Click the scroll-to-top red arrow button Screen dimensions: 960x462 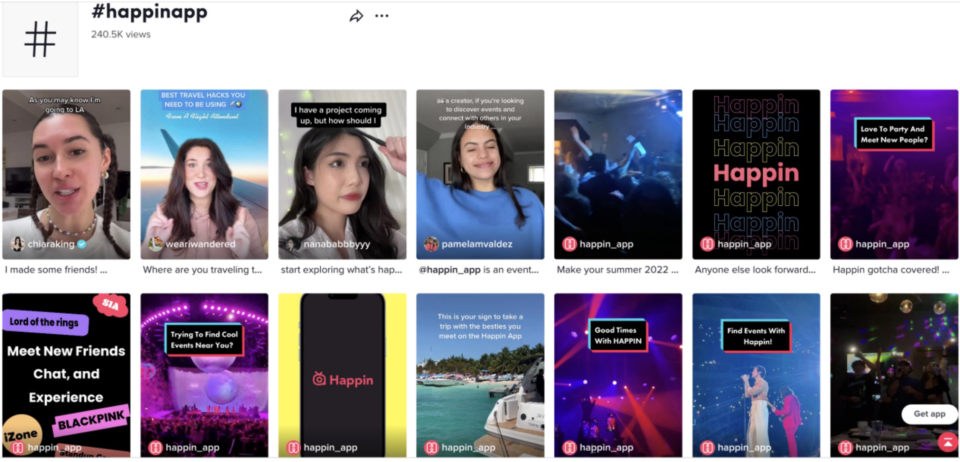(x=948, y=443)
